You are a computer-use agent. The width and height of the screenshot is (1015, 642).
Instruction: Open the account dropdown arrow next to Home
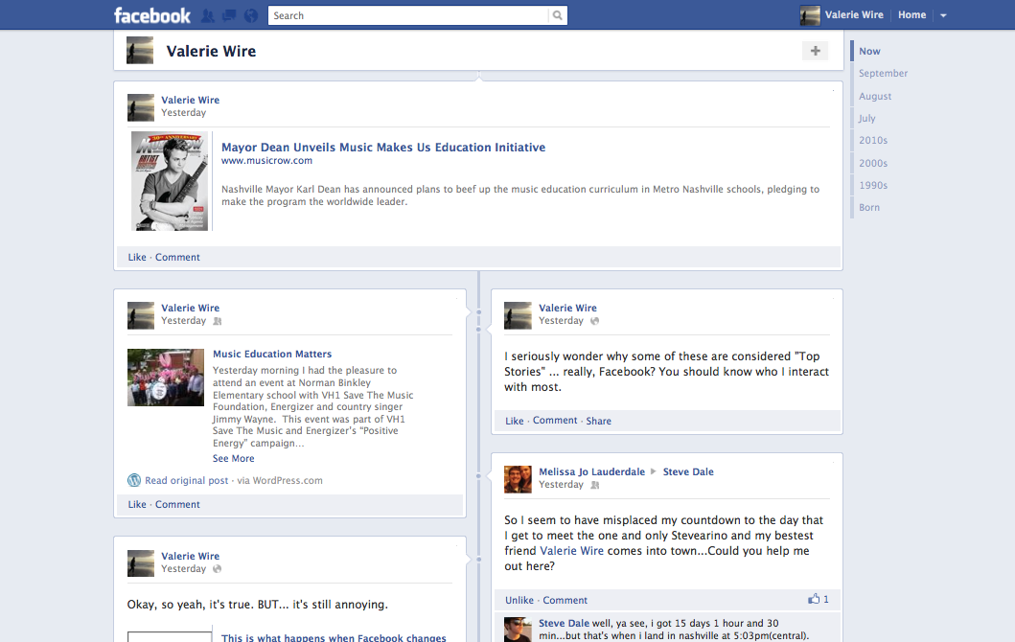coord(943,15)
